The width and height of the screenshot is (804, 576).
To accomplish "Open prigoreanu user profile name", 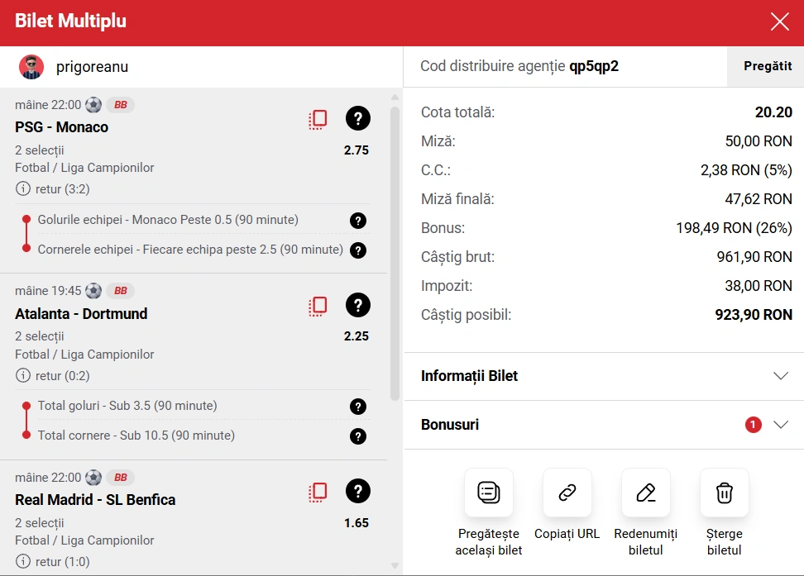I will coord(92,67).
